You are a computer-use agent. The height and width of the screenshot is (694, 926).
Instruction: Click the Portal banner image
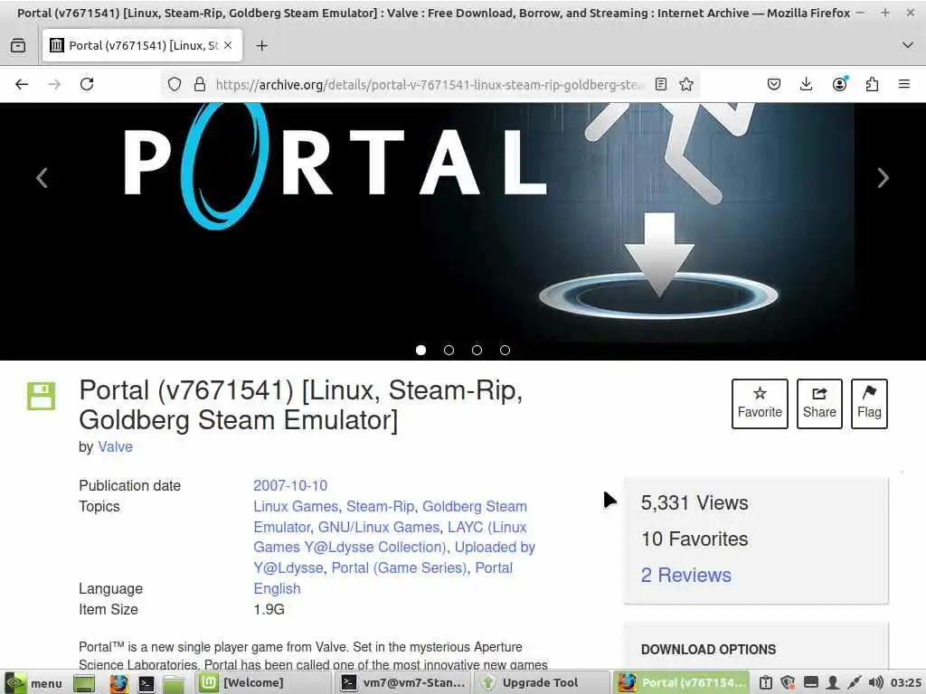pyautogui.click(x=462, y=221)
